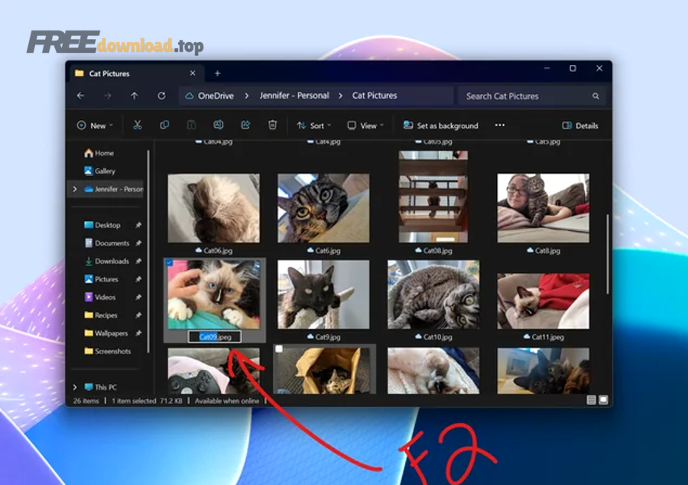Unpin Pictures using its pin icon
The width and height of the screenshot is (688, 485).
coord(138,279)
